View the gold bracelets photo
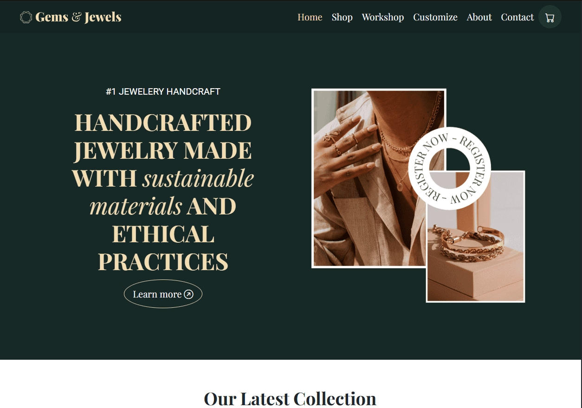Image resolution: width=582 pixels, height=408 pixels. pyautogui.click(x=475, y=236)
